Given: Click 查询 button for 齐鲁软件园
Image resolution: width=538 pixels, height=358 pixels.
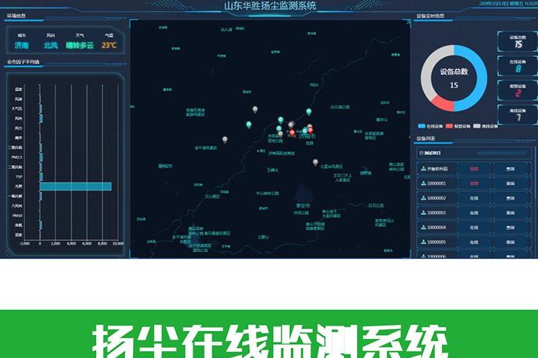Looking at the screenshot, I should tap(510, 169).
